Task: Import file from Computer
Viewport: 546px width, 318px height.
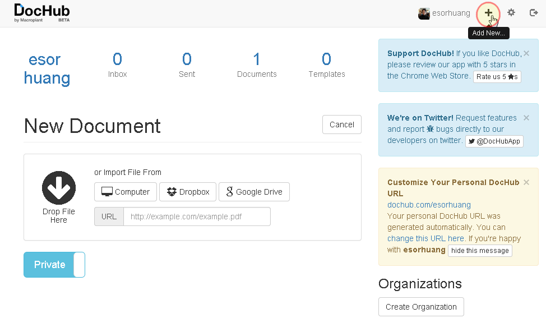Action: tap(126, 192)
